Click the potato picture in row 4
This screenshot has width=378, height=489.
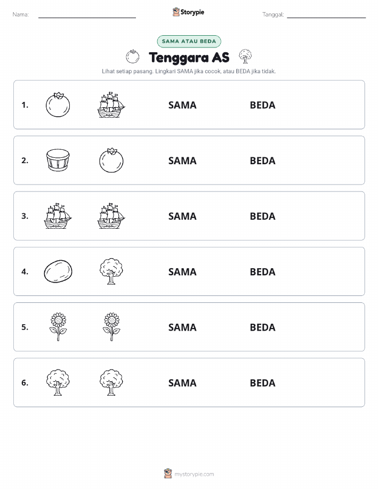pos(58,271)
